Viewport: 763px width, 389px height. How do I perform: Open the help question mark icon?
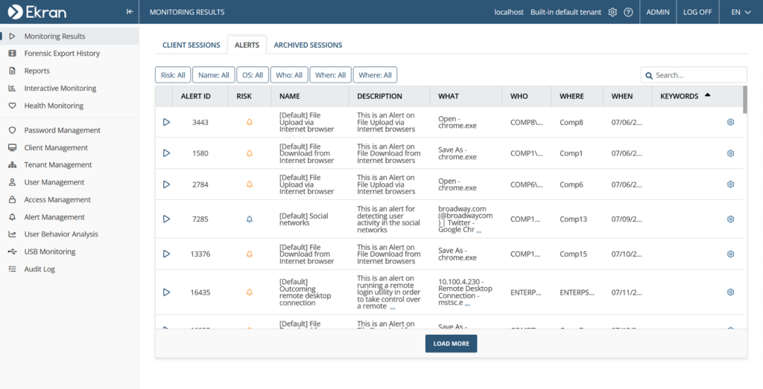tap(628, 12)
